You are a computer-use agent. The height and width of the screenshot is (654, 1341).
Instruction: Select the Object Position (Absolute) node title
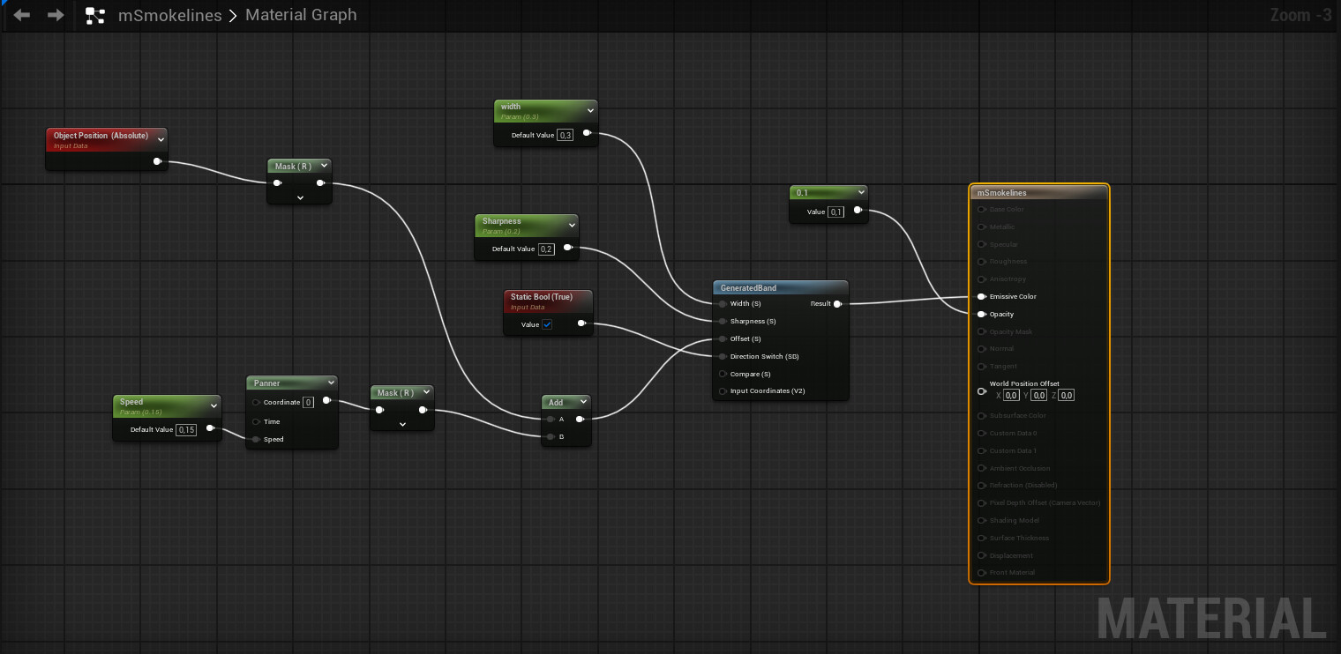(x=101, y=136)
